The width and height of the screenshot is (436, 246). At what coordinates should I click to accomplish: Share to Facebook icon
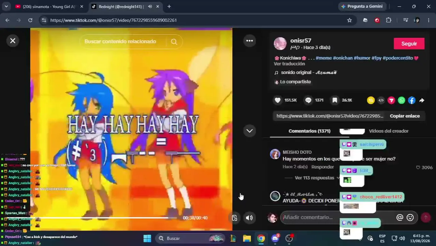click(412, 100)
